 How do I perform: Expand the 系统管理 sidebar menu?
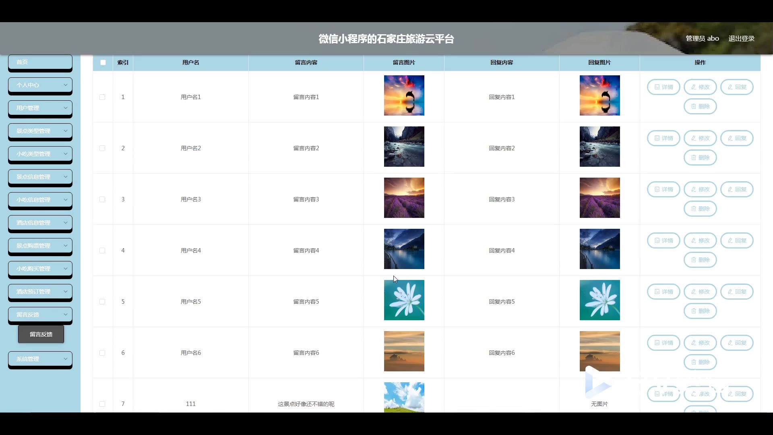(40, 359)
